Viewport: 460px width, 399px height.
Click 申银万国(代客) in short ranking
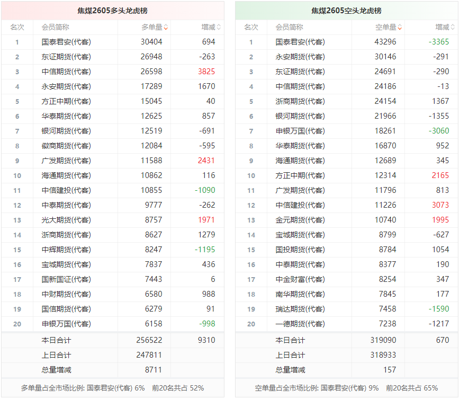pos(300,131)
